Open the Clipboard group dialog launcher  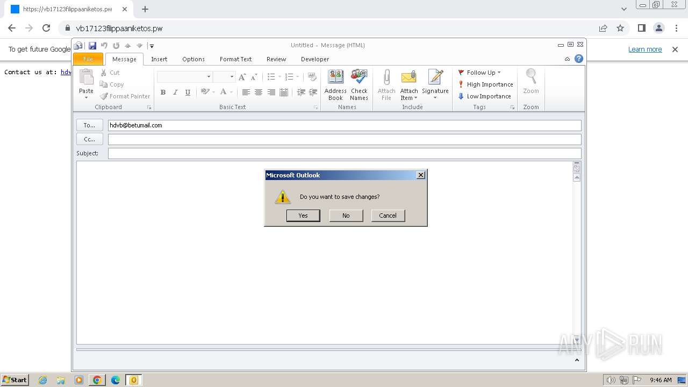tap(149, 107)
